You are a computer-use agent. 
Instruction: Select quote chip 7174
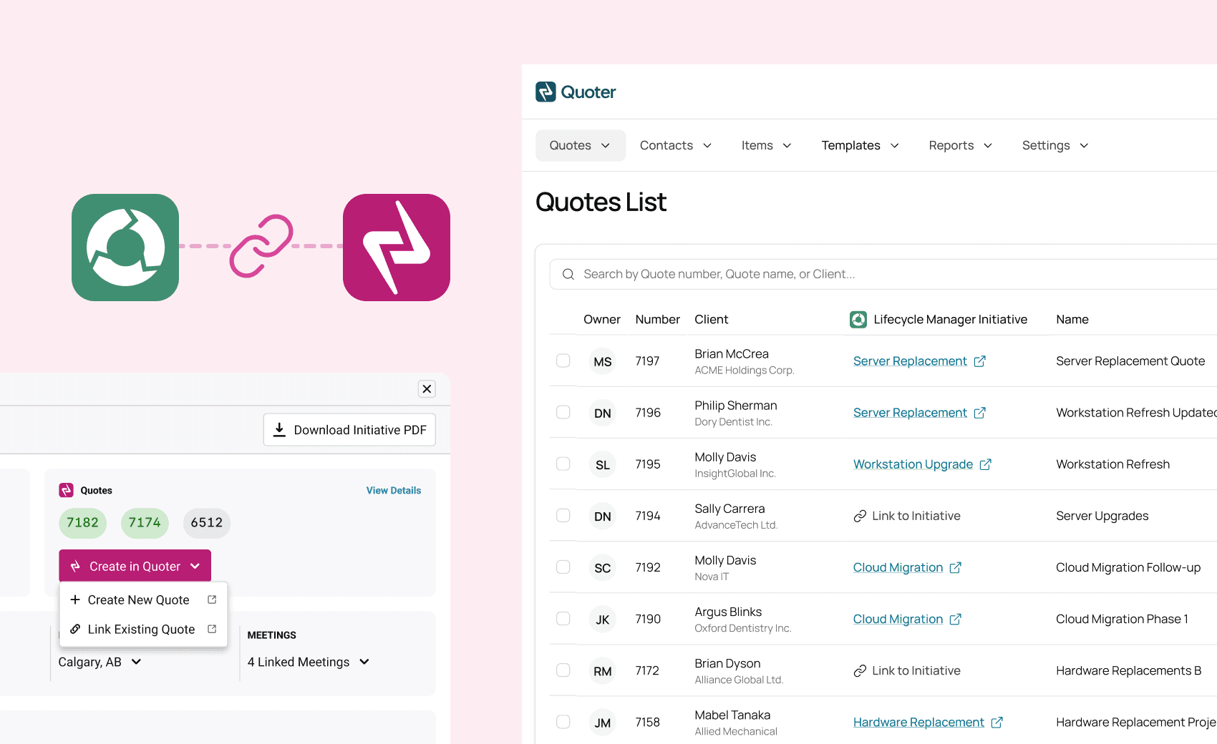pos(145,522)
